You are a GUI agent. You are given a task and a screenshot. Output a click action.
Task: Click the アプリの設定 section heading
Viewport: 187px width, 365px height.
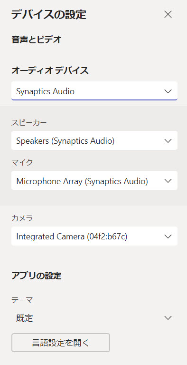pyautogui.click(x=36, y=276)
